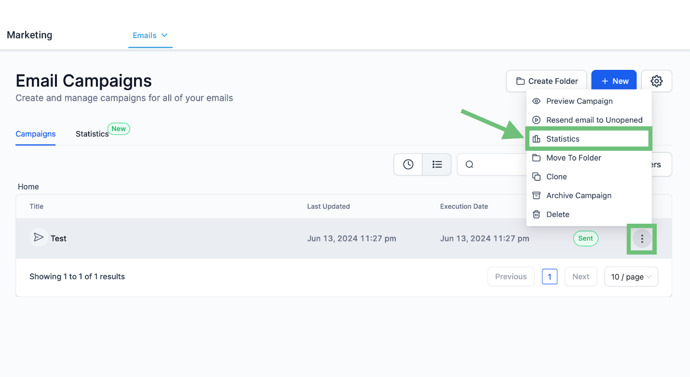Select Archive Campaign option
The height and width of the screenshot is (377, 690).
pos(589,195)
